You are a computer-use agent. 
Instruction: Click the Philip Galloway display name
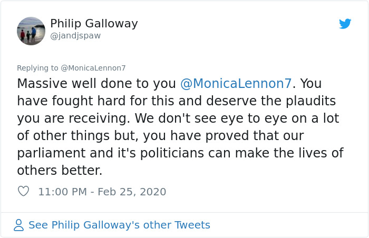point(94,24)
